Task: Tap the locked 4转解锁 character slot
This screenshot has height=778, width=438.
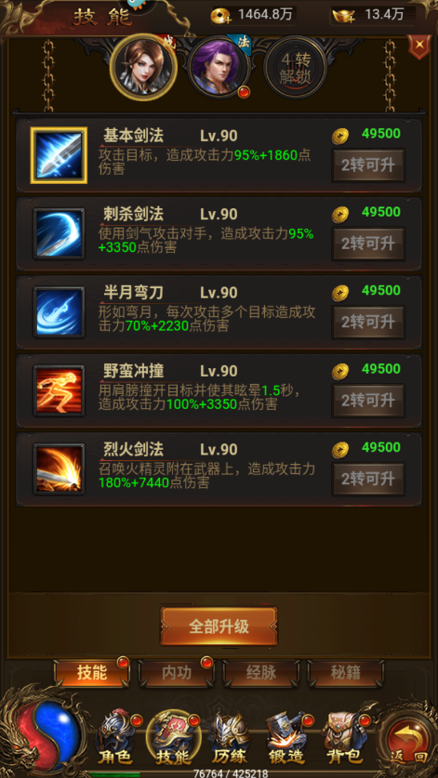Action: [296, 68]
